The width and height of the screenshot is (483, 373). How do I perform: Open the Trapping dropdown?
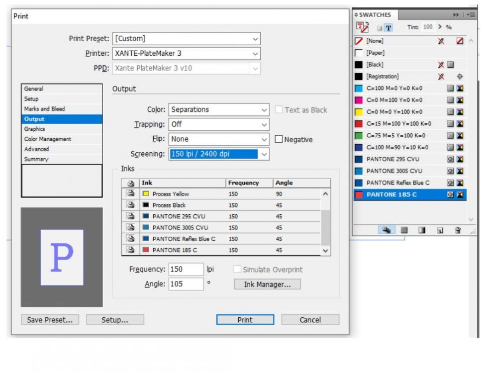219,124
